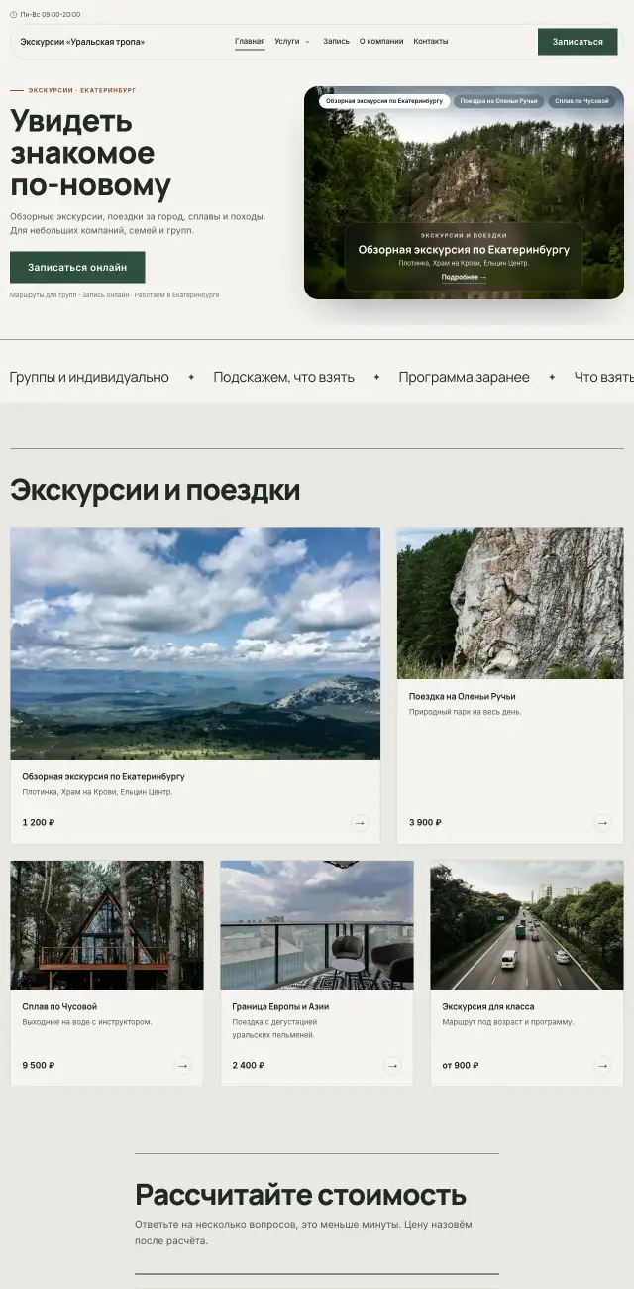Click the price 9 500 ₽
The height and width of the screenshot is (1289, 634).
tap(39, 1065)
